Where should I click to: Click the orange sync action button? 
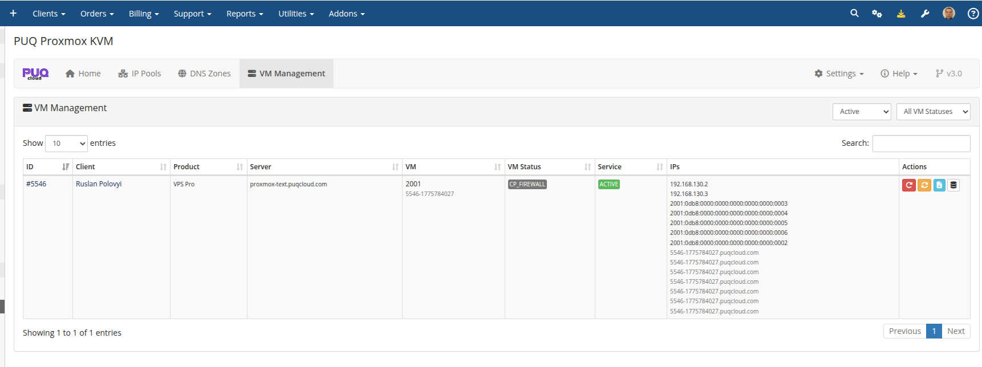[x=924, y=185]
